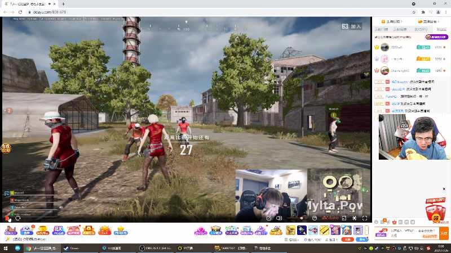Open the gold star task icon
Image resolution: width=451 pixels, height=253 pixels.
(121, 231)
